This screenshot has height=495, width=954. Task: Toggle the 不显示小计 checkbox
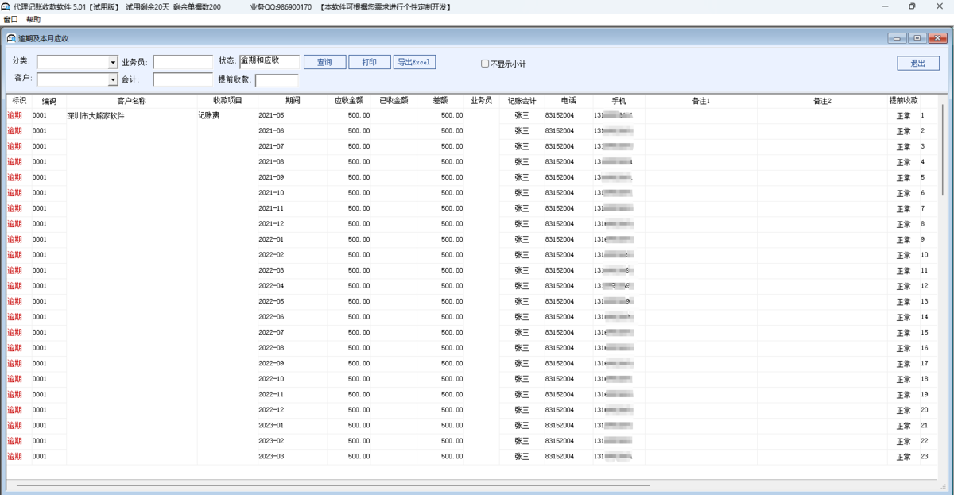(x=485, y=64)
